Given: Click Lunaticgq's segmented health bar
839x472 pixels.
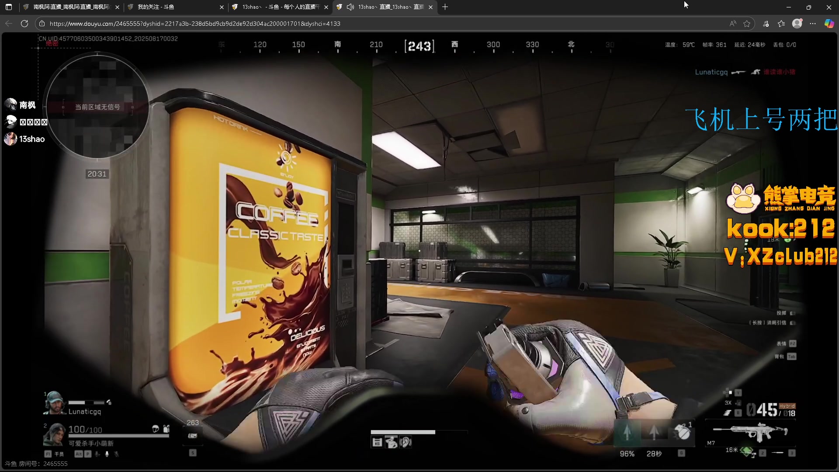Looking at the screenshot, I should pos(87,403).
